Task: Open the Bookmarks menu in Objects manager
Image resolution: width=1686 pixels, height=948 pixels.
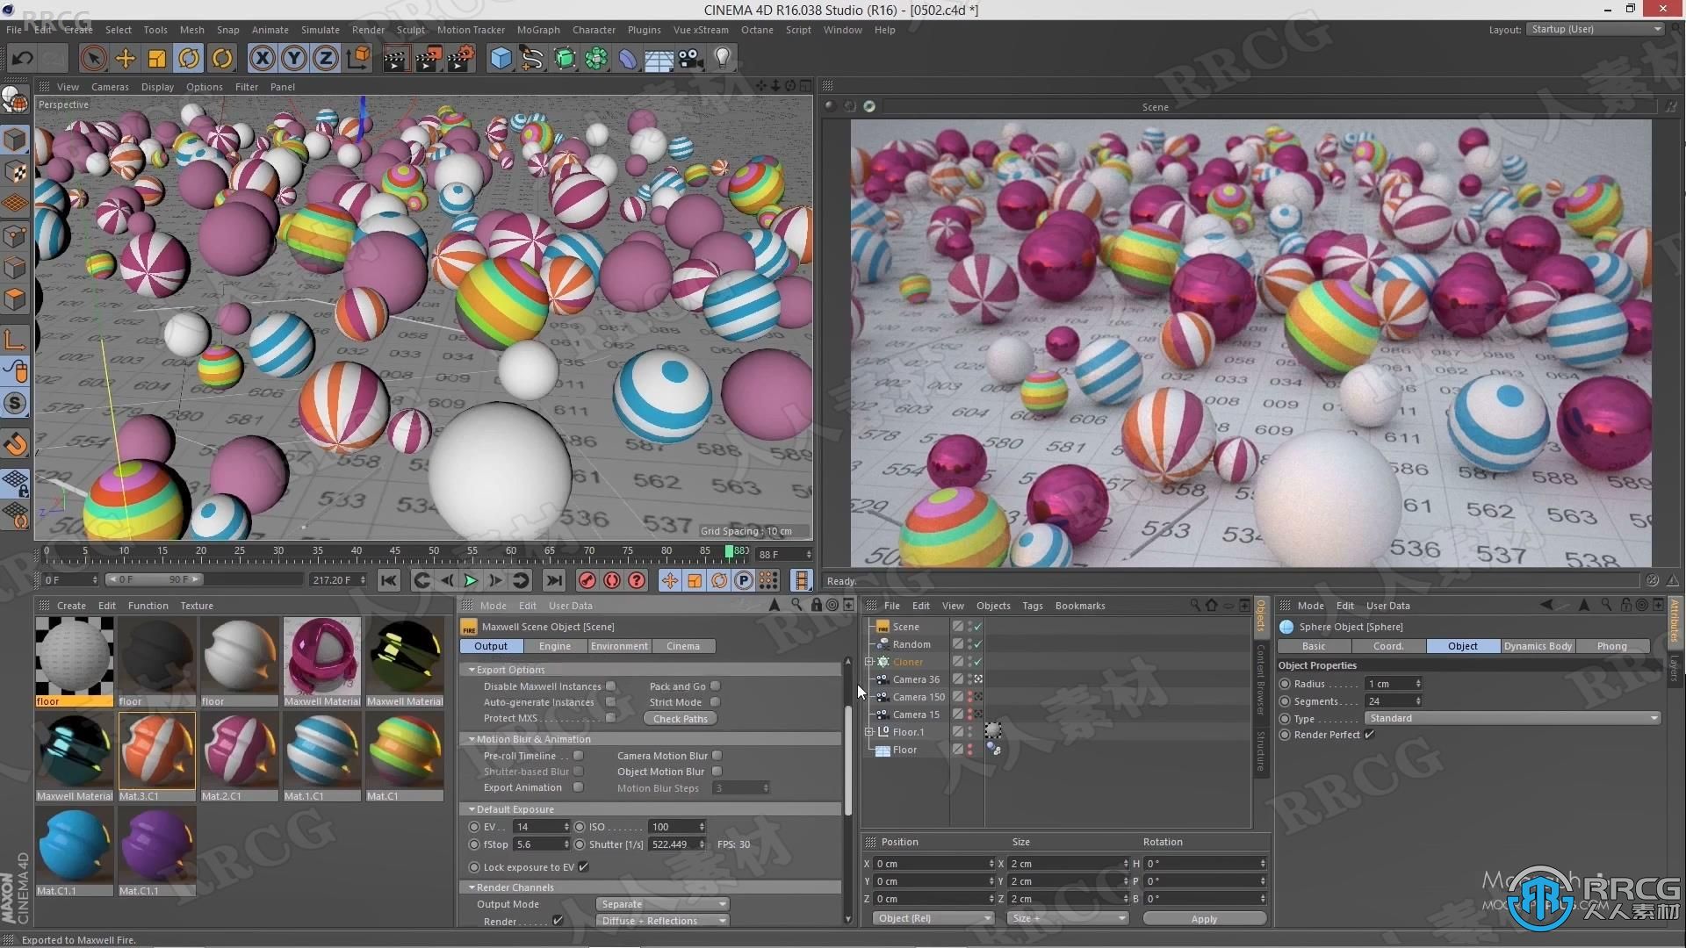Action: (x=1080, y=606)
